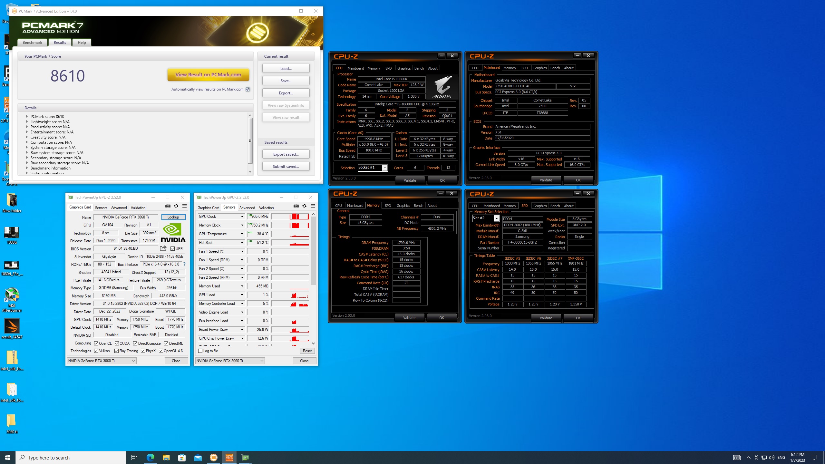Image resolution: width=825 pixels, height=464 pixels.
Task: Open hamburger menu in GPU-Z Graphics Card window
Action: (x=184, y=206)
